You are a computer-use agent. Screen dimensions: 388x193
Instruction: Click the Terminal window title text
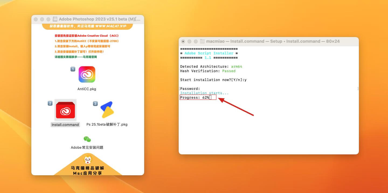coord(273,41)
